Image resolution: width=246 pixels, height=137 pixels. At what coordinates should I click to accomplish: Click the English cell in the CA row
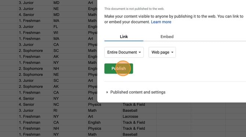coord(104,122)
